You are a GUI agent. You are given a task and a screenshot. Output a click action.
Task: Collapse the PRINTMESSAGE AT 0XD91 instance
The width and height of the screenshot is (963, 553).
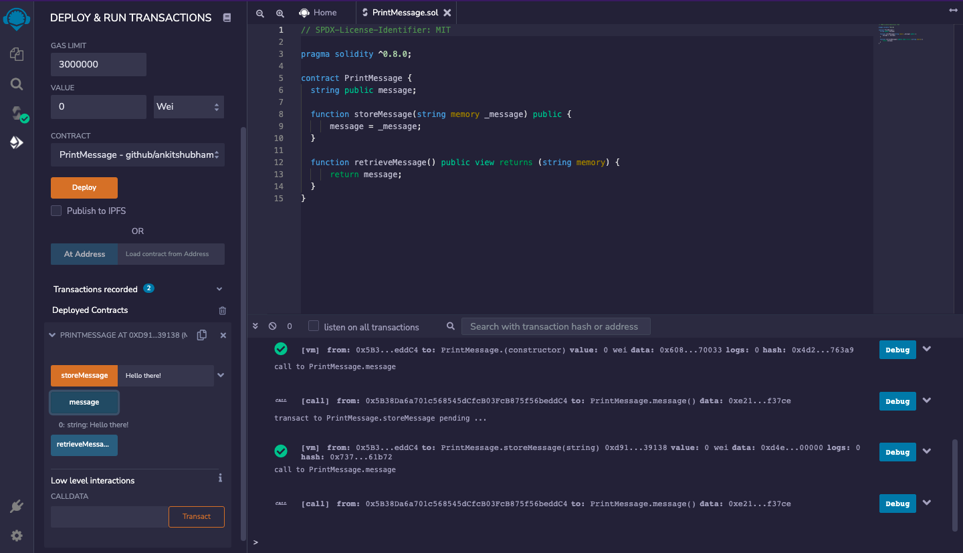[x=52, y=335]
